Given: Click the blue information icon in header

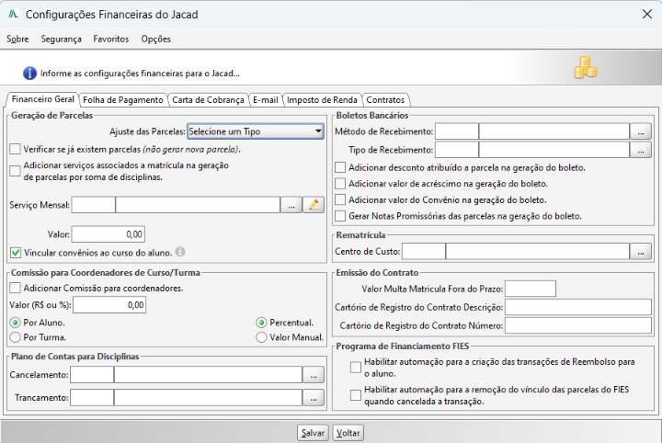Looking at the screenshot, I should (x=29, y=73).
